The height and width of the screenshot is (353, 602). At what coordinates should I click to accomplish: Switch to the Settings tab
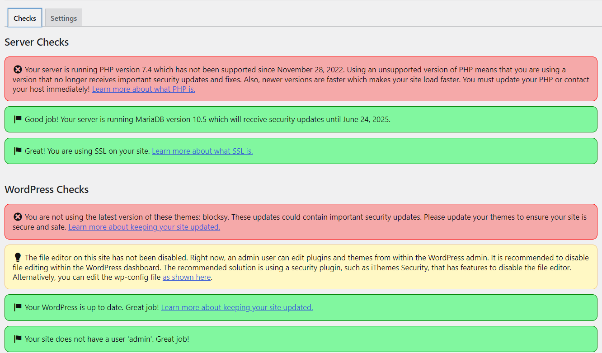[x=64, y=18]
